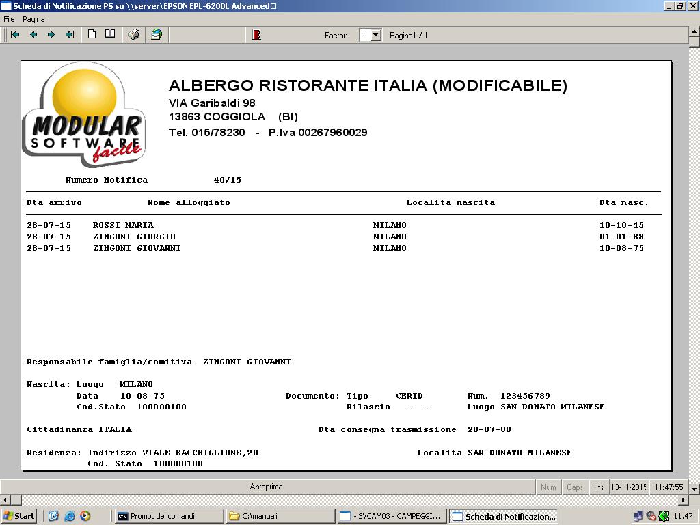Go to first page arrow icon
700x525 pixels.
15,34
